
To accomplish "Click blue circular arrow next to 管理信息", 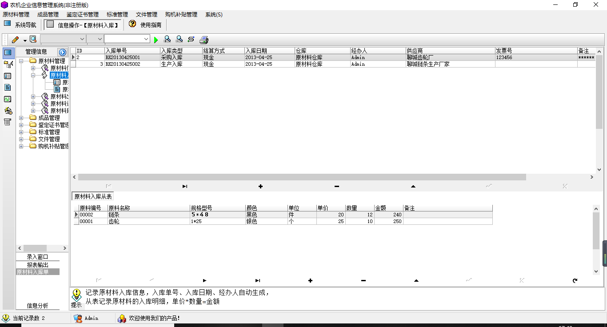I will click(63, 52).
